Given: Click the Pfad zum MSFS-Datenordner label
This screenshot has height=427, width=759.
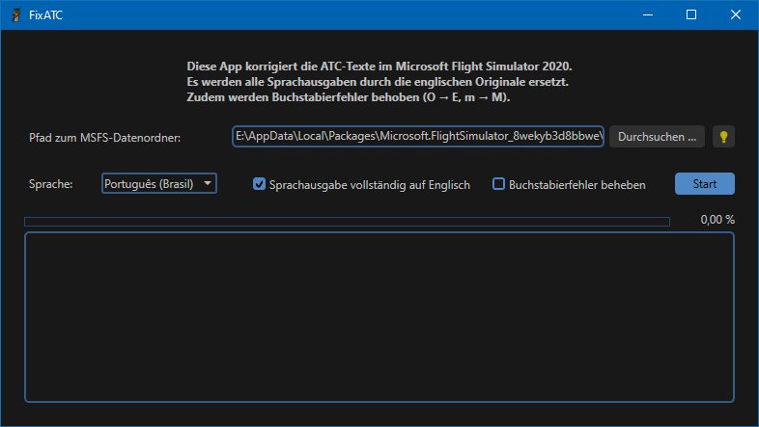Looking at the screenshot, I should (104, 138).
